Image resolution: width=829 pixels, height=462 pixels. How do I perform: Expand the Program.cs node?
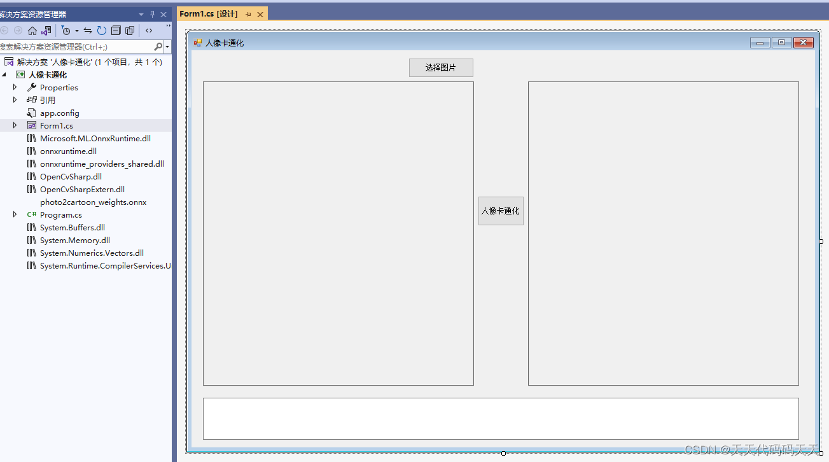click(15, 214)
